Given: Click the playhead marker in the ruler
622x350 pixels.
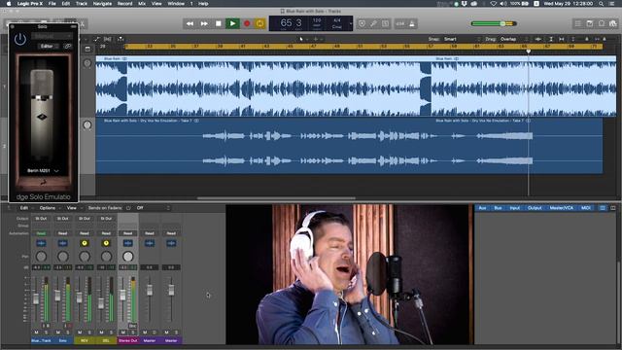Looking at the screenshot, I should (x=529, y=52).
